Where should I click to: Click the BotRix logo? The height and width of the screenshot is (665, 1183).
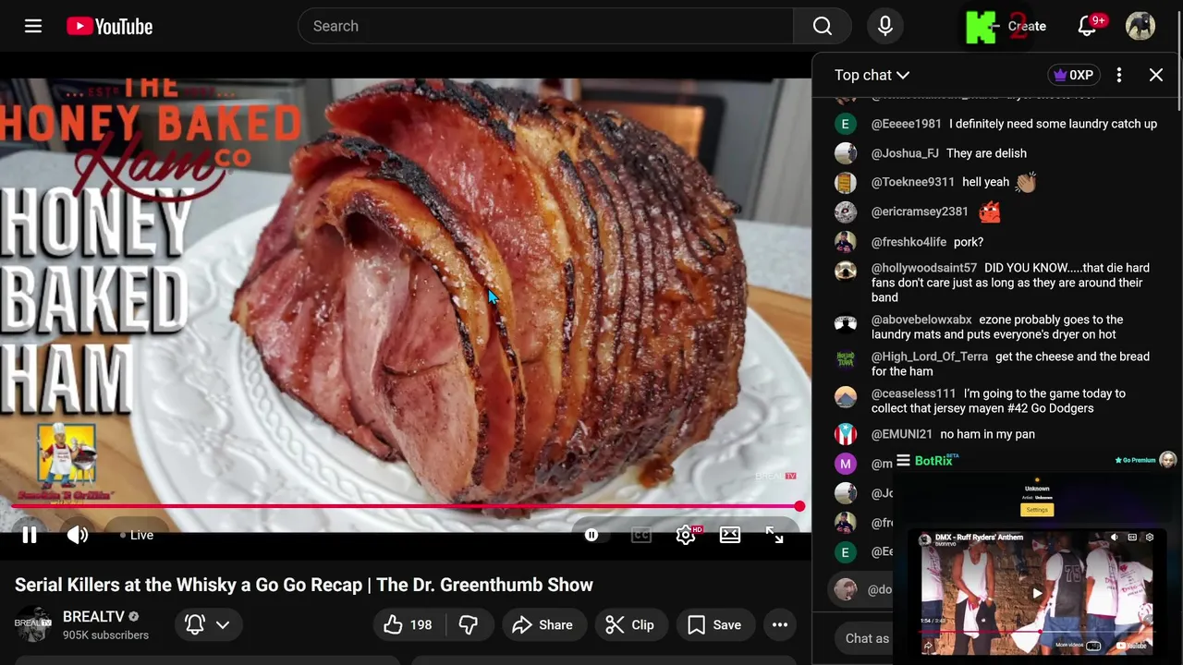coord(935,460)
